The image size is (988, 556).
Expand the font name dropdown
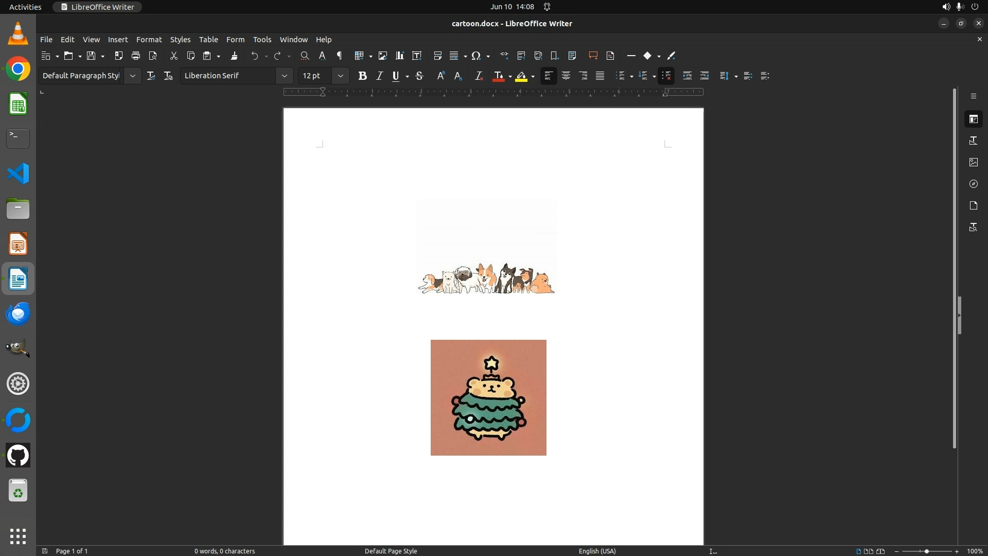click(x=284, y=76)
